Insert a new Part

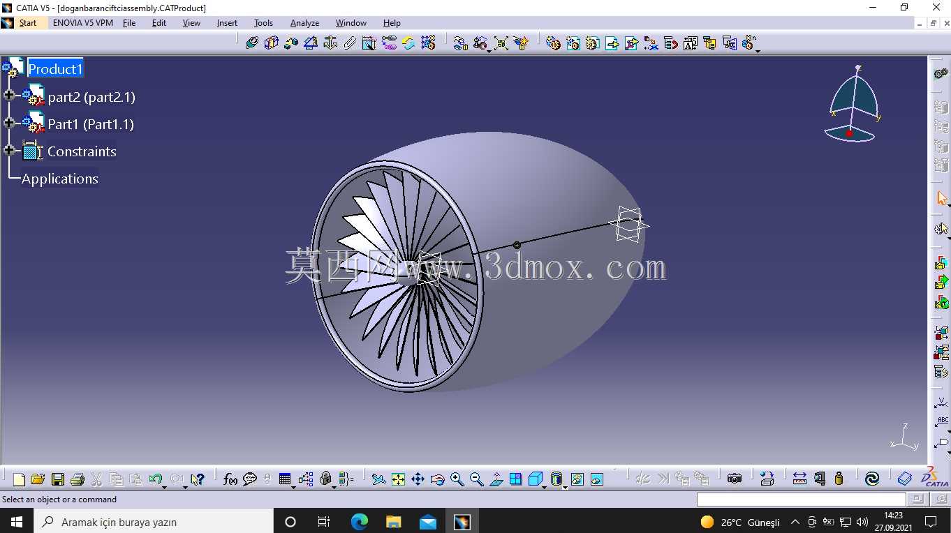click(592, 43)
